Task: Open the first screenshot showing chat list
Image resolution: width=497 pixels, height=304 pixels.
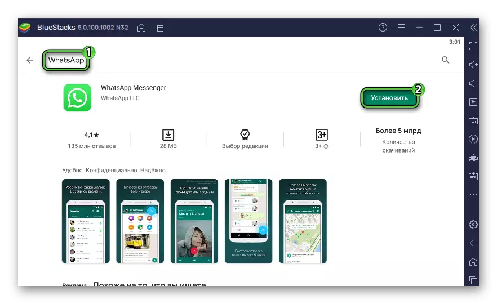Action: coord(86,221)
